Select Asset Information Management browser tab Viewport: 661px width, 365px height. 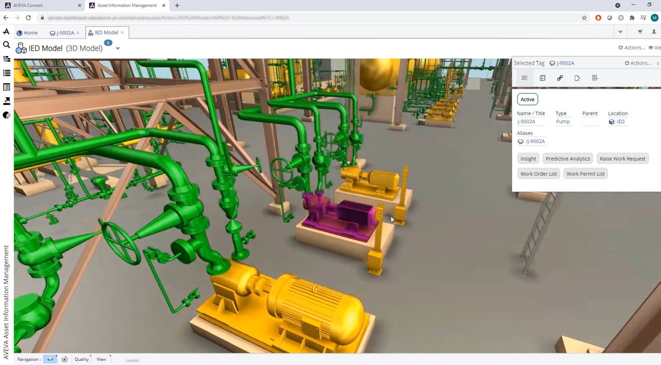(x=128, y=5)
